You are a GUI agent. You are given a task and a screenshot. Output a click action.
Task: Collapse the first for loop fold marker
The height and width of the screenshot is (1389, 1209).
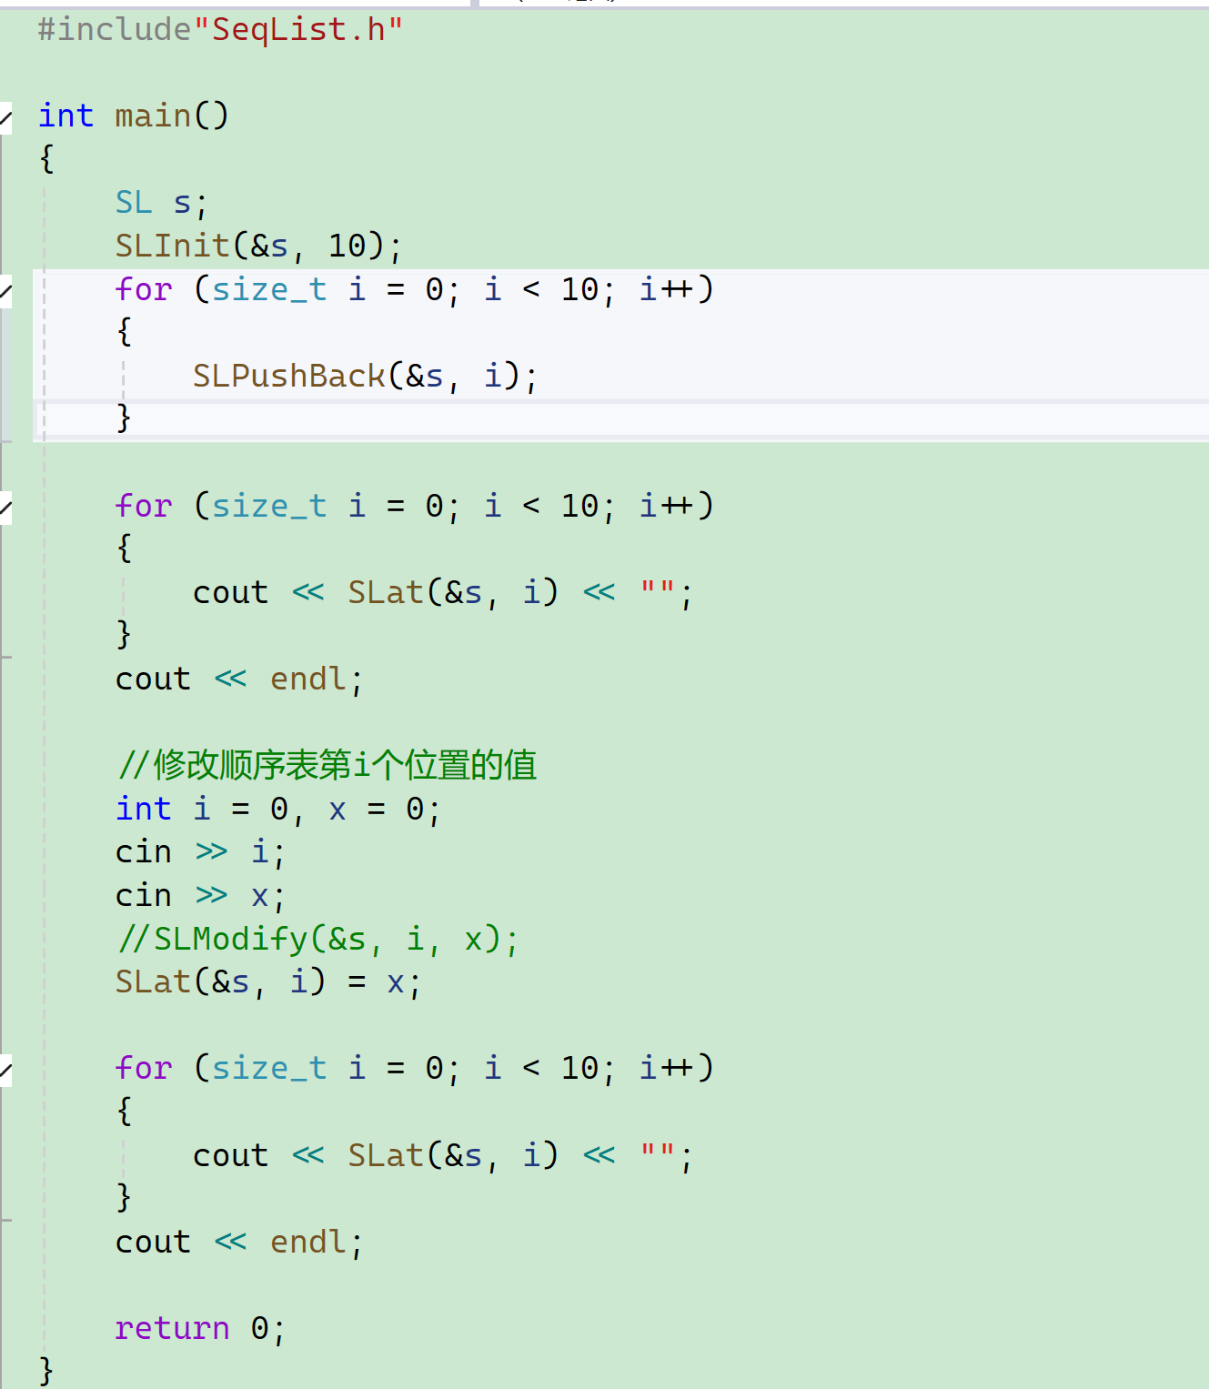point(5,291)
